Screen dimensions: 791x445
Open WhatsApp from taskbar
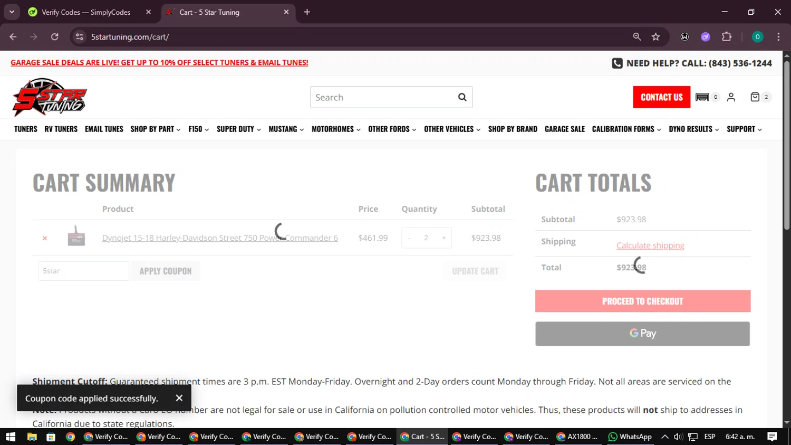click(630, 437)
